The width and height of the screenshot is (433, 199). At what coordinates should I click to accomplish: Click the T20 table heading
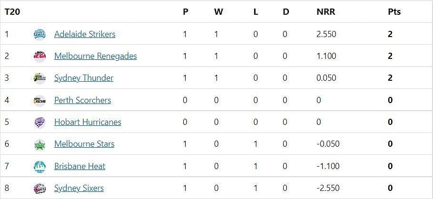pyautogui.click(x=12, y=12)
